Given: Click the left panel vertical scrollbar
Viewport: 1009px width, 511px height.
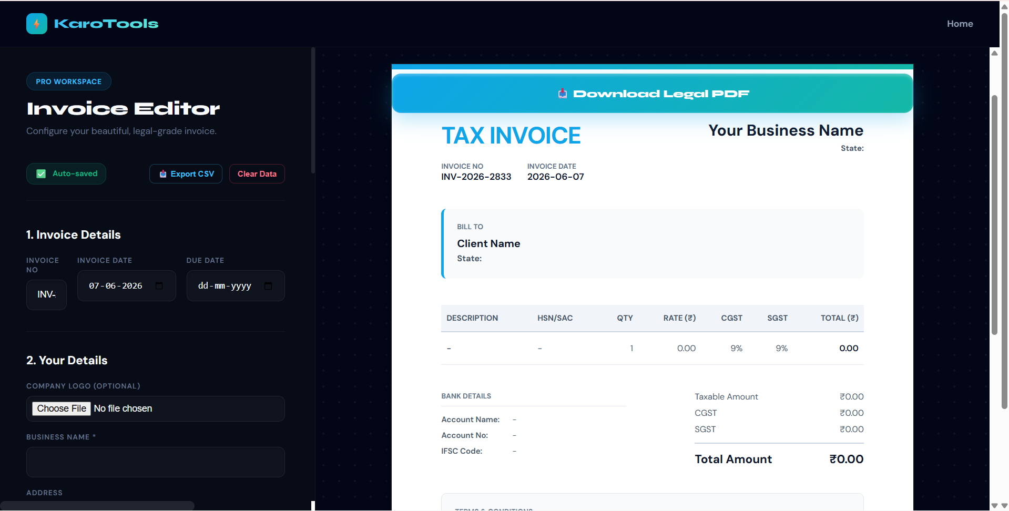Looking at the screenshot, I should (313, 110).
